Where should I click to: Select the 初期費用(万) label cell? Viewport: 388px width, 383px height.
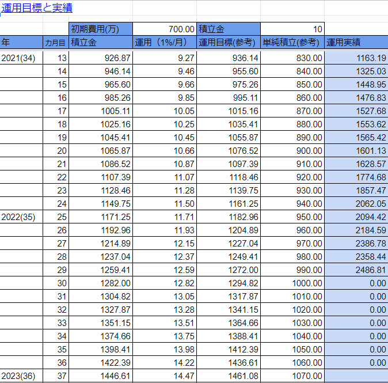click(100, 29)
